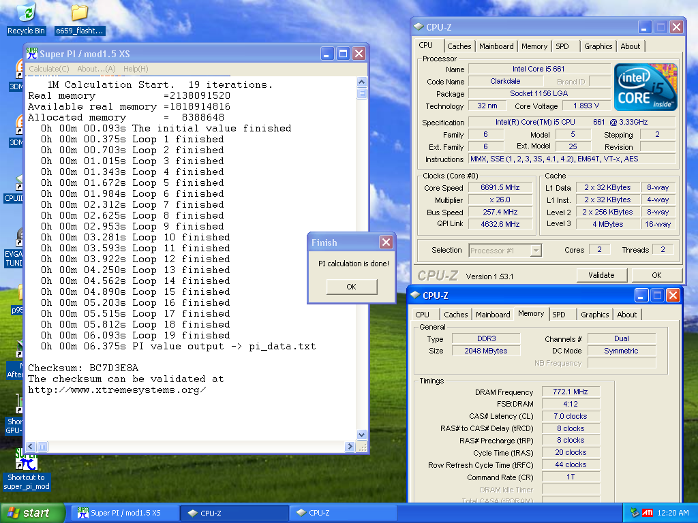Open Caches tab in top CPU-Z window
The width and height of the screenshot is (698, 523).
point(459,46)
